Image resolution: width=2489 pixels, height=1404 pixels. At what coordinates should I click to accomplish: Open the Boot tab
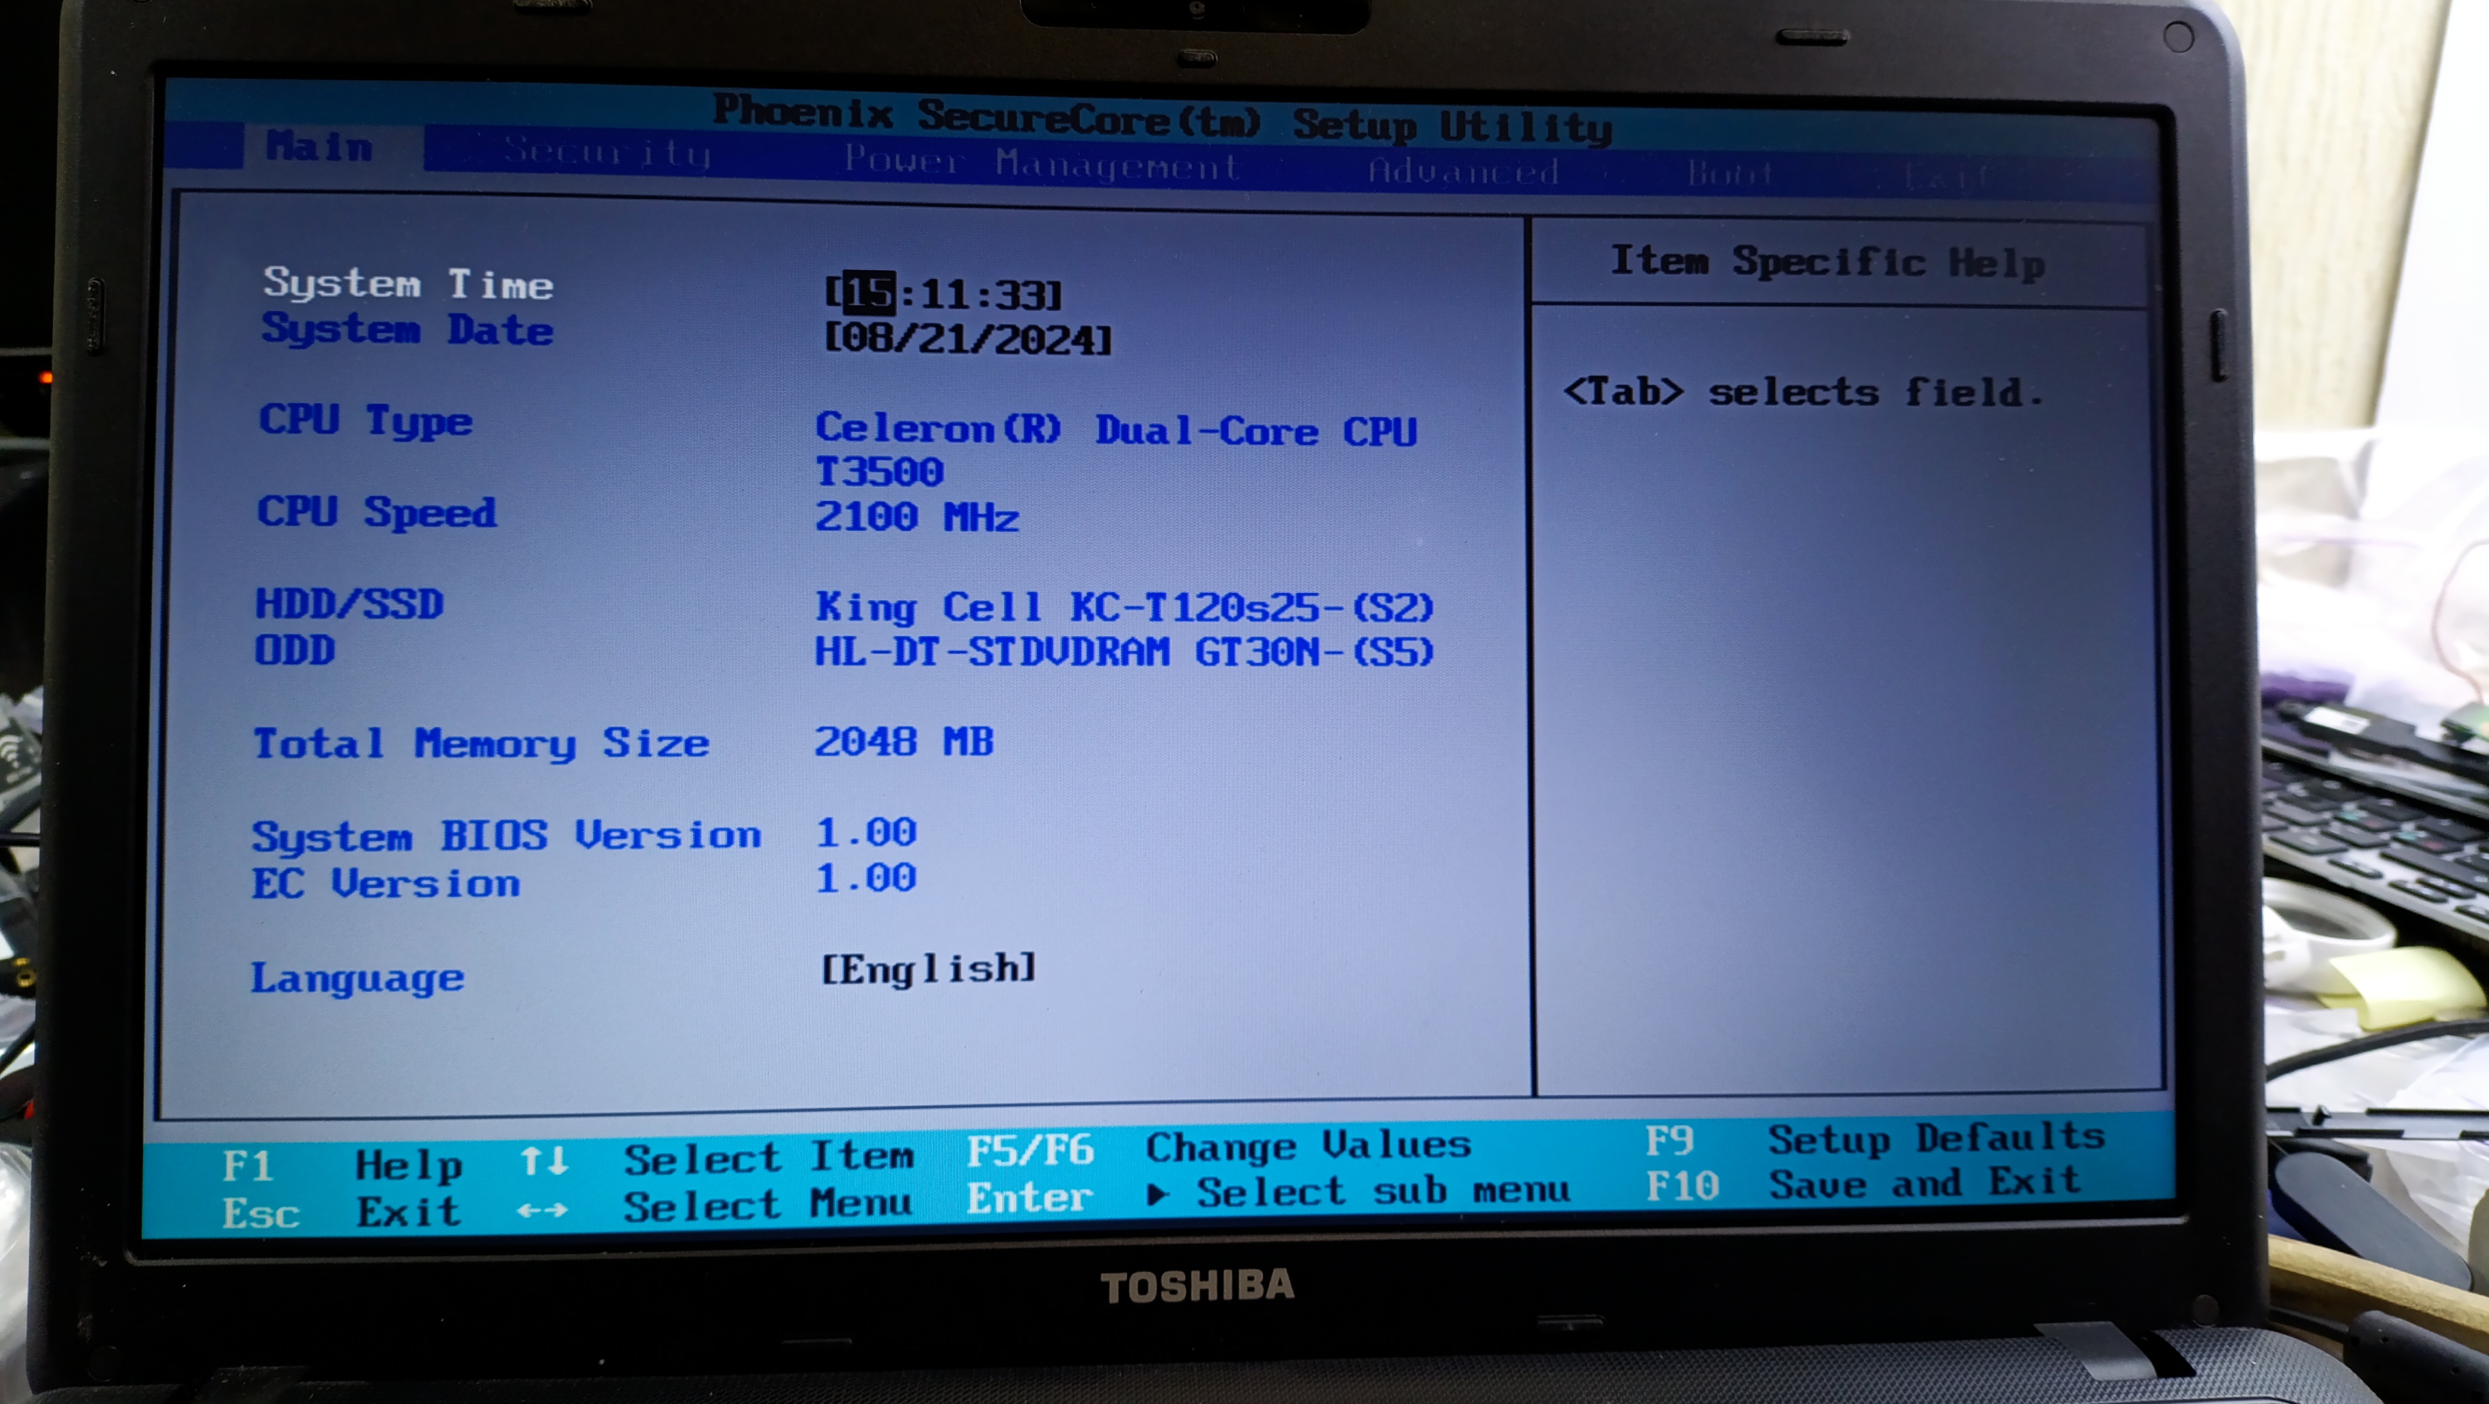point(1729,174)
